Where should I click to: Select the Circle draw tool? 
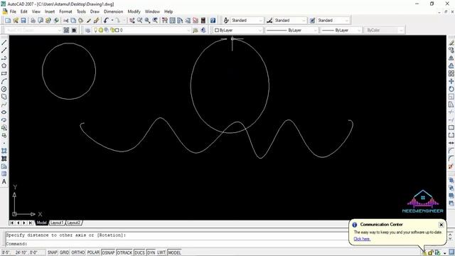4,89
